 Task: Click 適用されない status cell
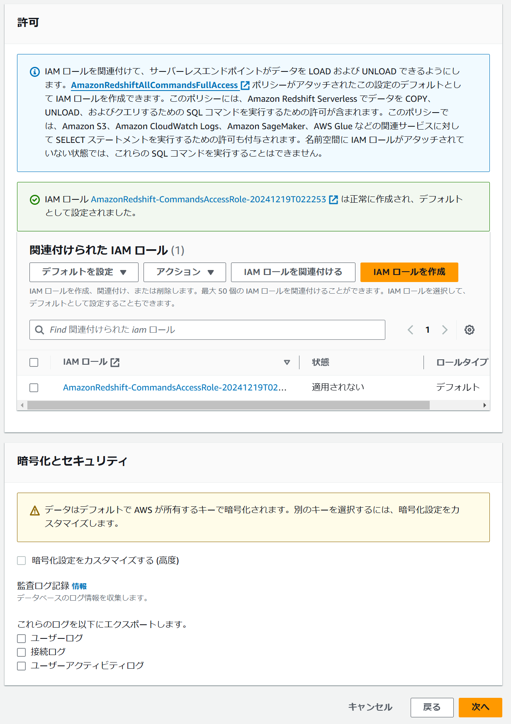point(338,388)
